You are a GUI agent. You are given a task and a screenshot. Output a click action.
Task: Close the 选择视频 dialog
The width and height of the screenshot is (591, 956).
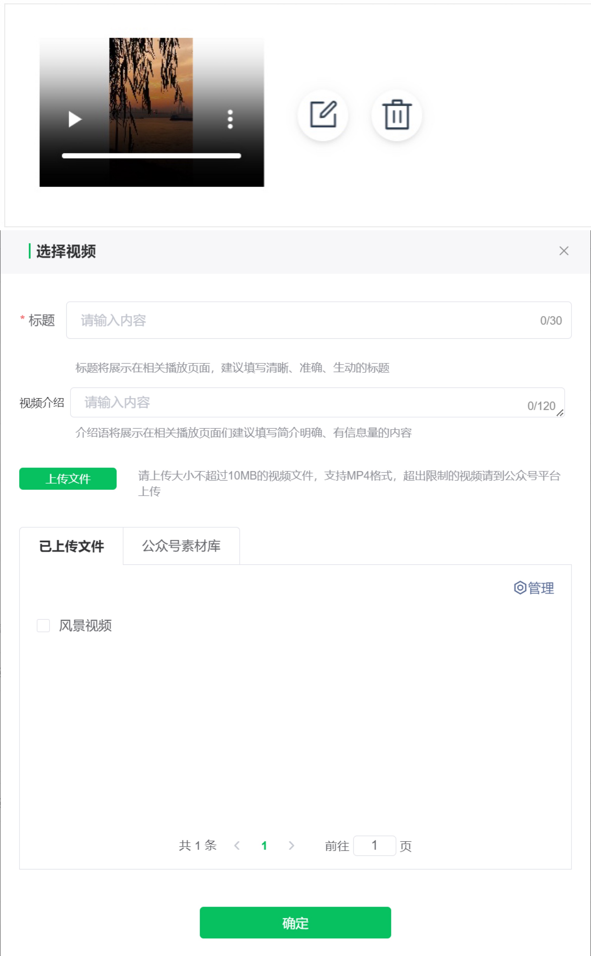[564, 251]
